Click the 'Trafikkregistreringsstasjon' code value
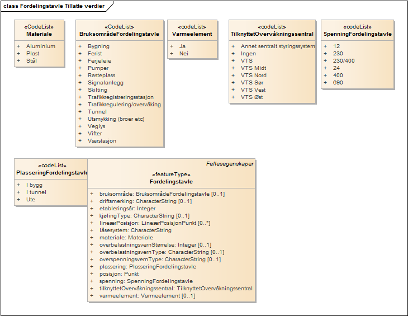 pyautogui.click(x=121, y=97)
